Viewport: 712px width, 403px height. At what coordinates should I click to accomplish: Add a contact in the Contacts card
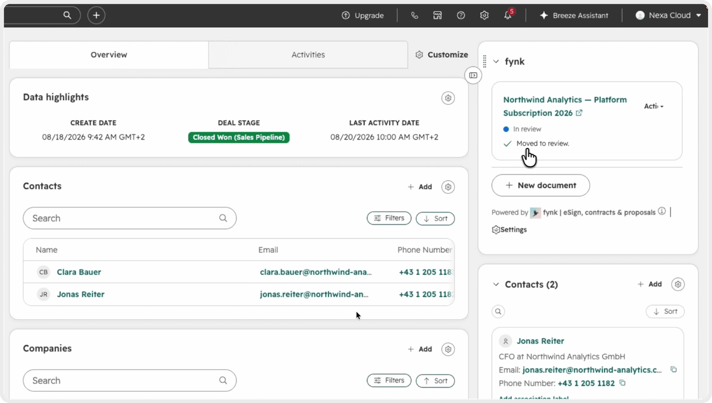click(420, 187)
